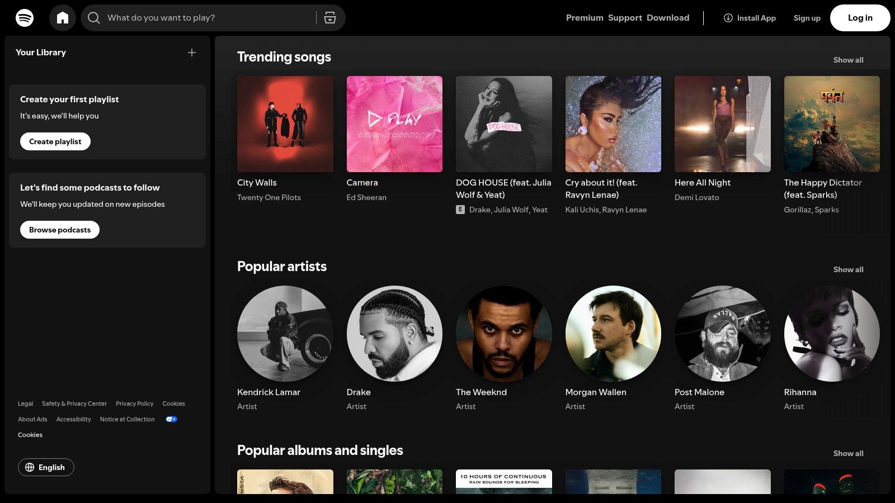Viewport: 895px width, 503px height.
Task: Open Kendrick Lamar artist photo
Action: (285, 334)
